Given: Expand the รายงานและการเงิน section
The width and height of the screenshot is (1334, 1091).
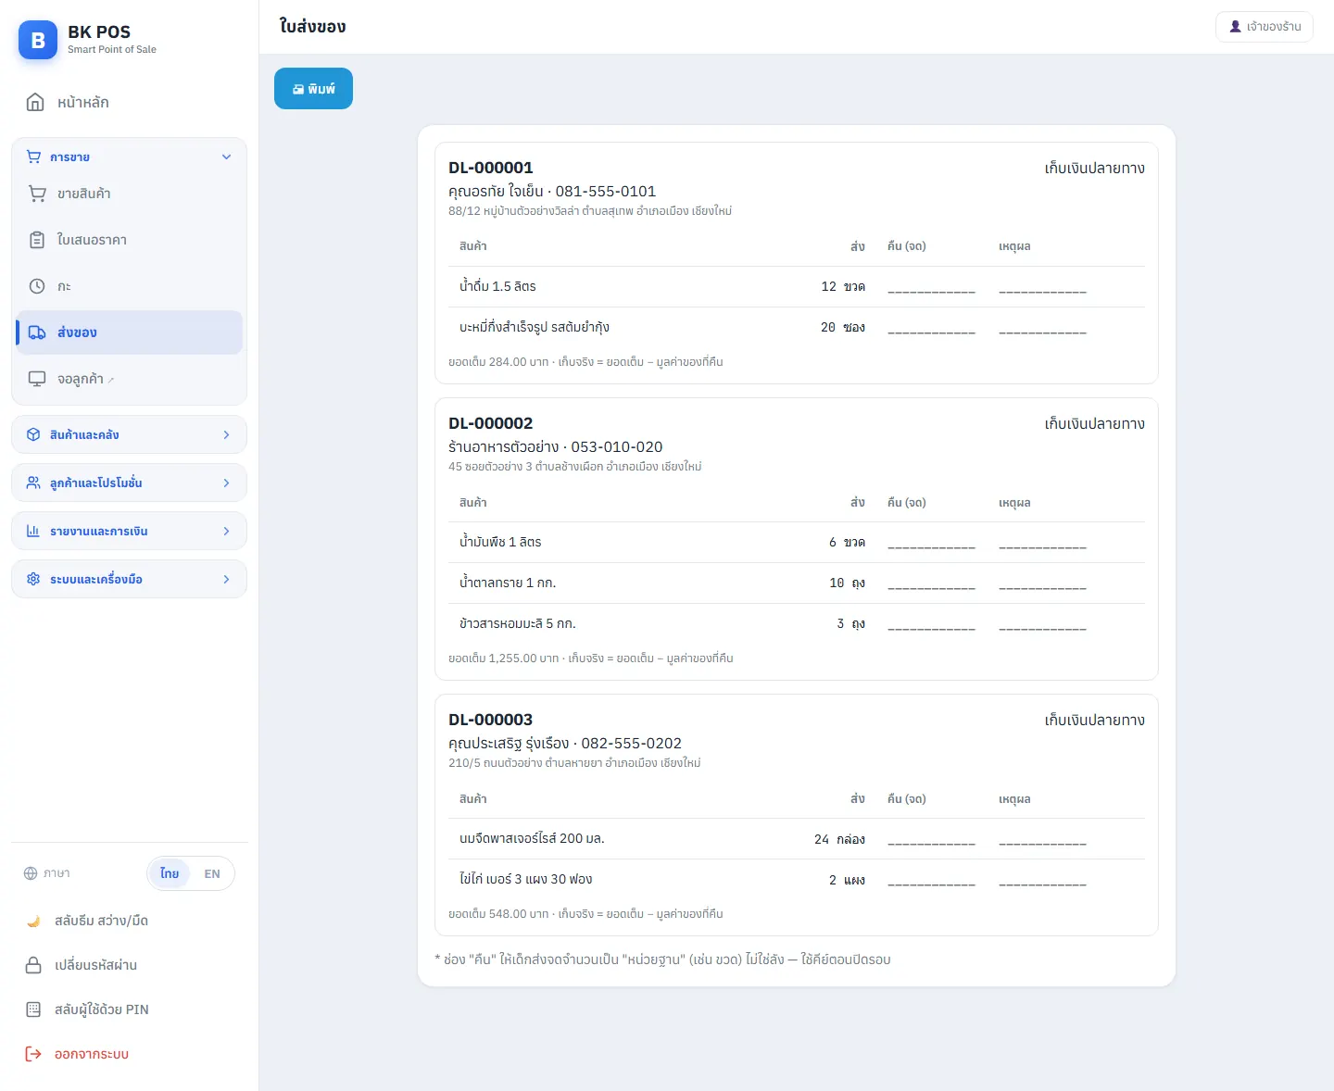Looking at the screenshot, I should coord(130,531).
